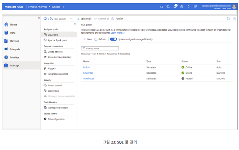239x150 pixels.
Task: Click the Credentials person-key icon
Action: pyautogui.click(x=45, y=91)
